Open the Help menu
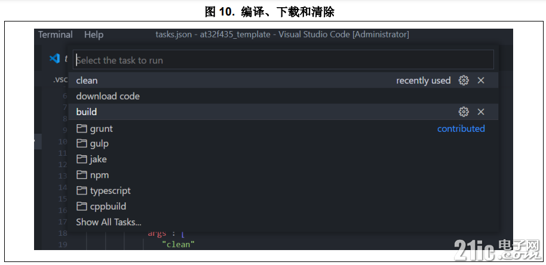Image resolution: width=546 pixels, height=265 pixels. pyautogui.click(x=94, y=35)
